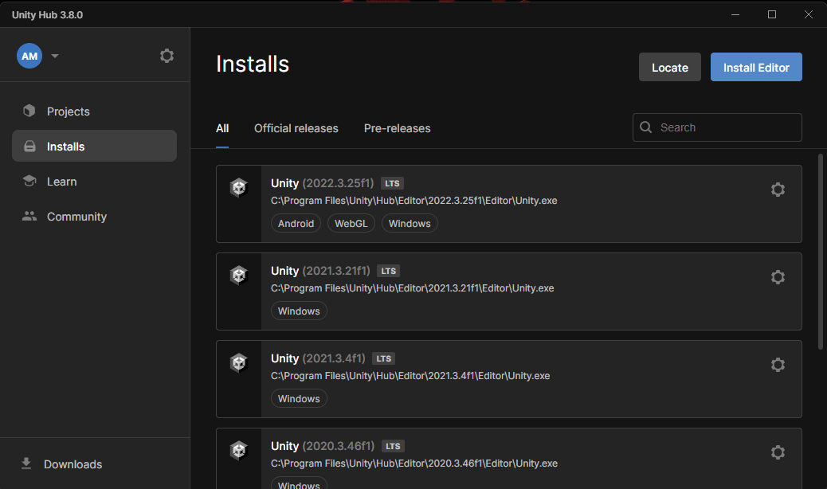The image size is (827, 489).
Task: Open Unity Hub preferences gear
Action: pos(167,56)
